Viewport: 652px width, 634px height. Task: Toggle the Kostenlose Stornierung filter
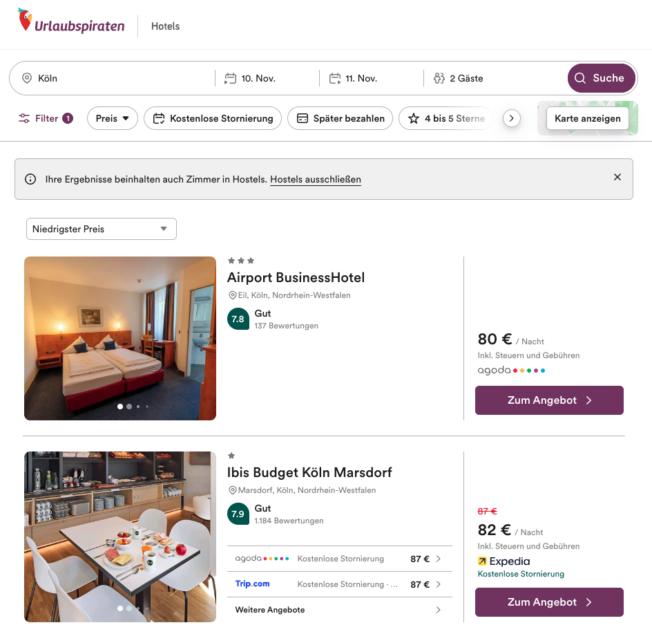(213, 118)
